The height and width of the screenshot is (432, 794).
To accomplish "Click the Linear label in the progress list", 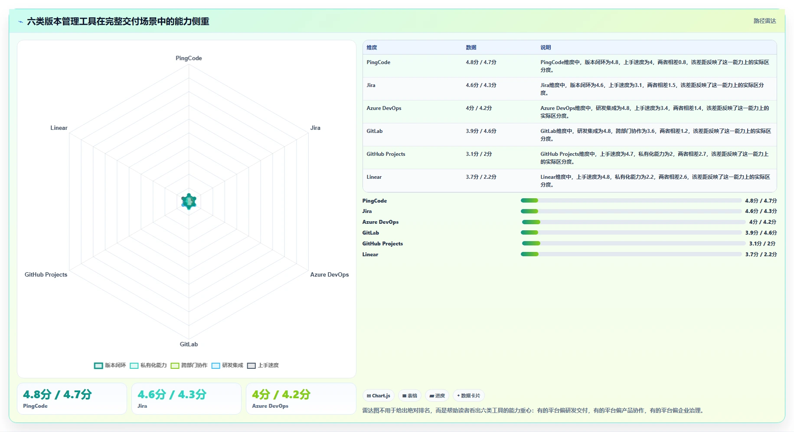I will point(370,255).
